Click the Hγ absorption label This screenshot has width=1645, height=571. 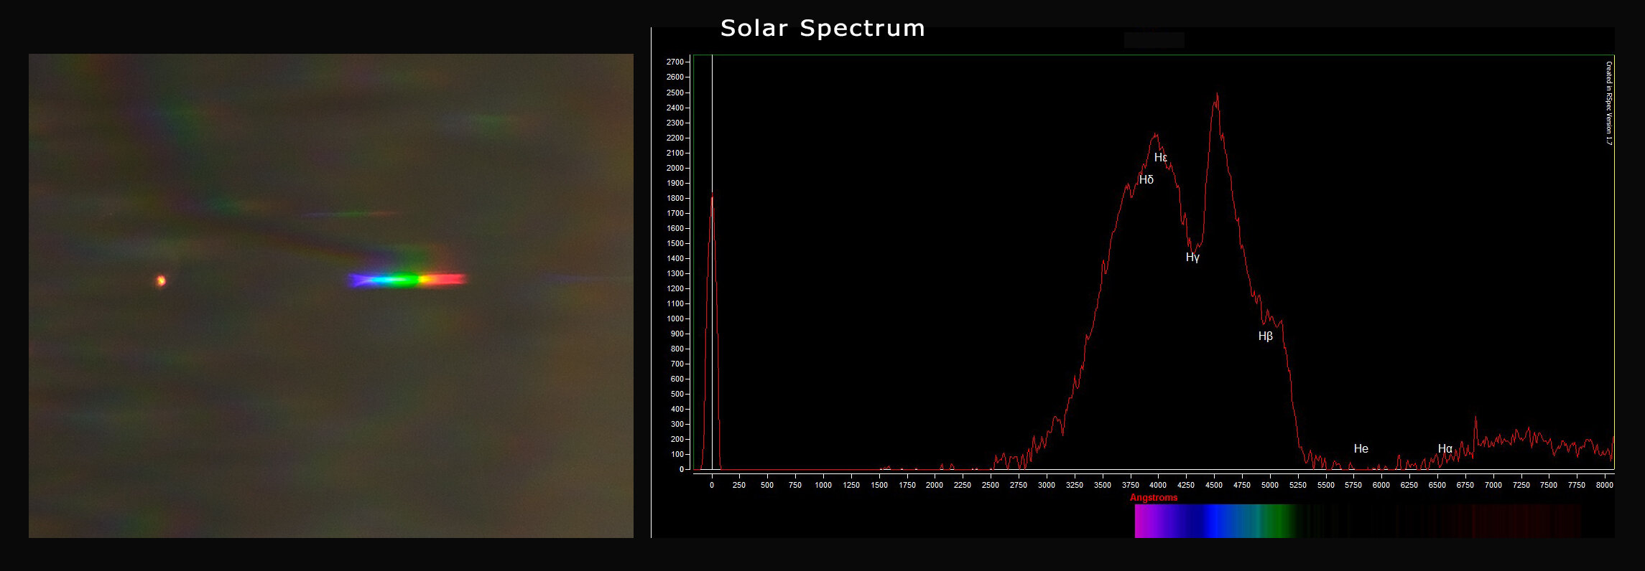coord(1192,258)
